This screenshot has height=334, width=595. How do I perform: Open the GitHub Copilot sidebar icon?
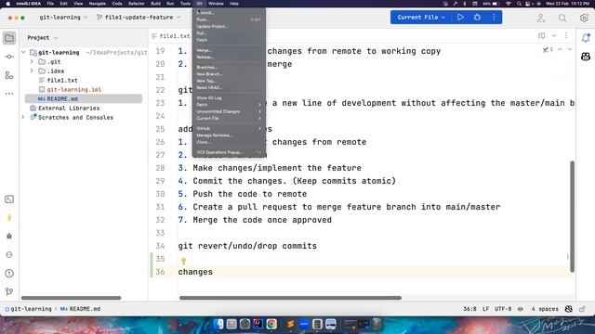point(586,57)
